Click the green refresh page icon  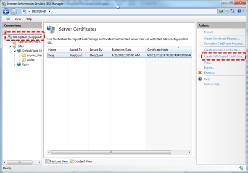tap(221, 11)
